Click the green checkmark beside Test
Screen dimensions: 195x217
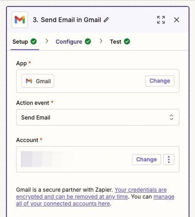point(127,41)
